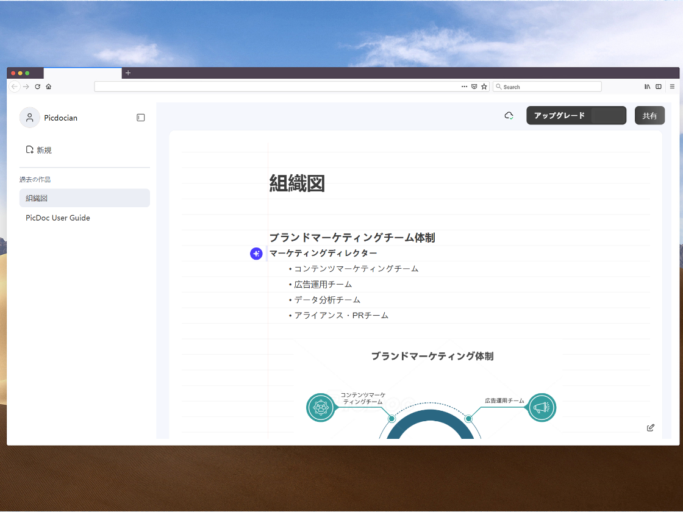Click the cloud sync status icon

[509, 115]
